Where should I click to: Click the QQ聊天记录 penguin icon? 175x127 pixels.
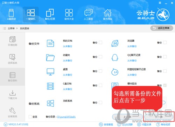pos(115,57)
